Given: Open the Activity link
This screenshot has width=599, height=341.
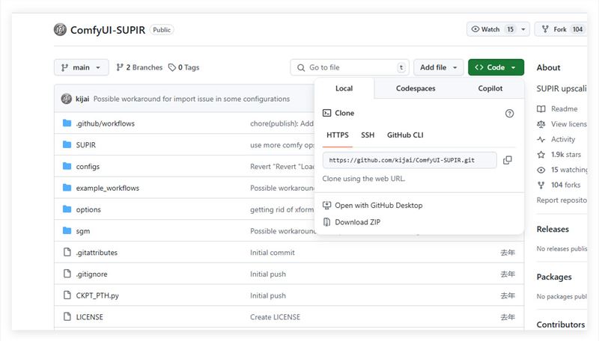Looking at the screenshot, I should click(x=563, y=139).
